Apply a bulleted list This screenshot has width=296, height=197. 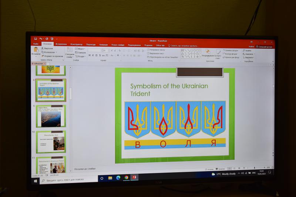pyautogui.click(x=125, y=51)
